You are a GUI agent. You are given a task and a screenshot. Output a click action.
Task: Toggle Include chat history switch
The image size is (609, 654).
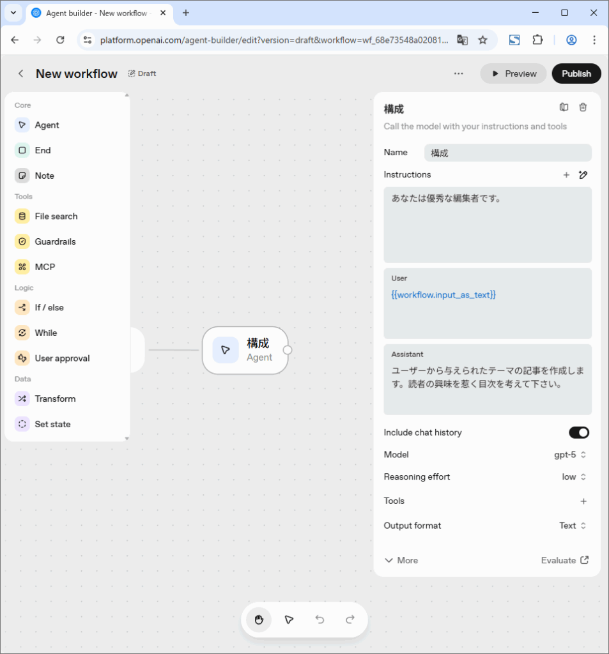point(578,433)
